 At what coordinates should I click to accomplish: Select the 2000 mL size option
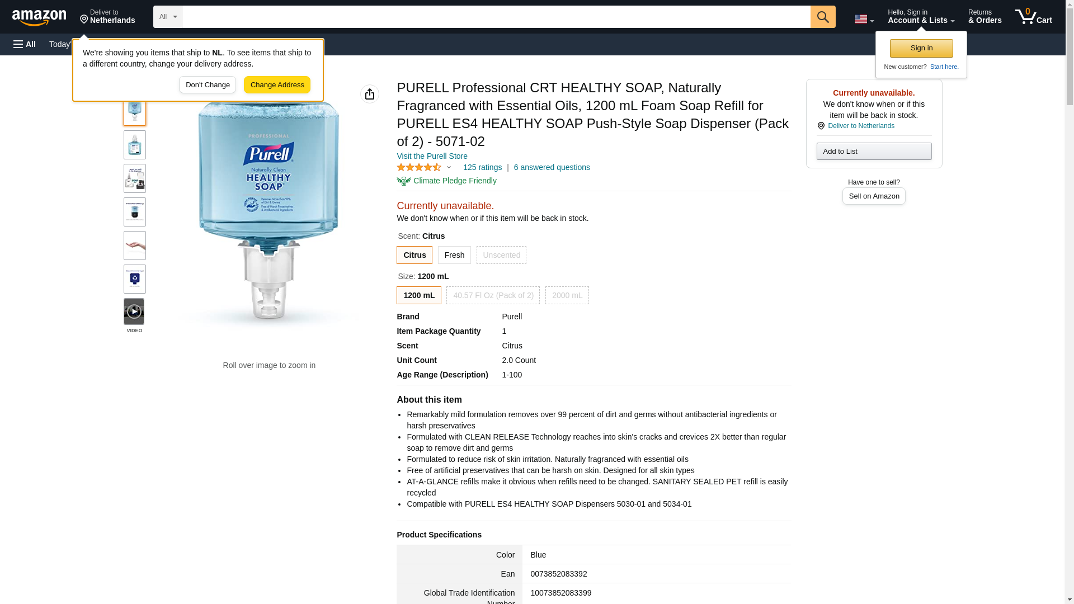(567, 295)
